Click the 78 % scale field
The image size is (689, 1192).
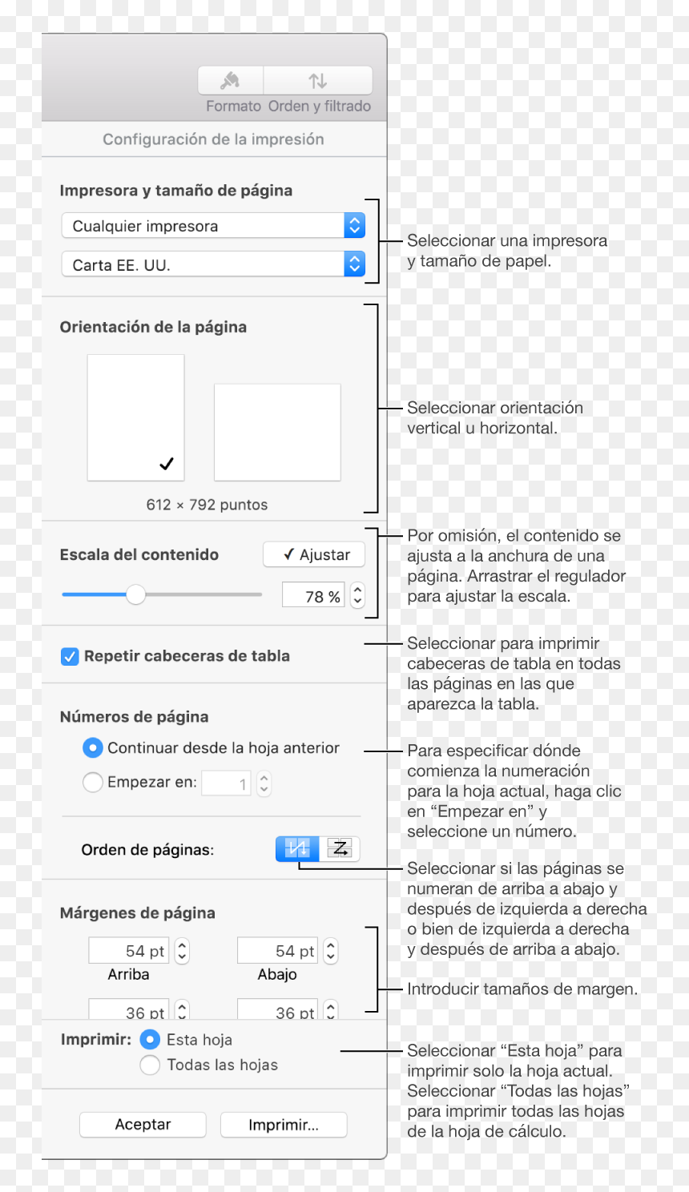tap(313, 596)
